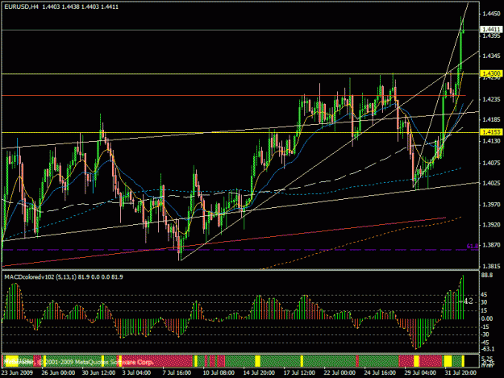This screenshot has width=504, height=378.
Task: Click the 29 Jul 04:00 time label
Action: point(420,372)
